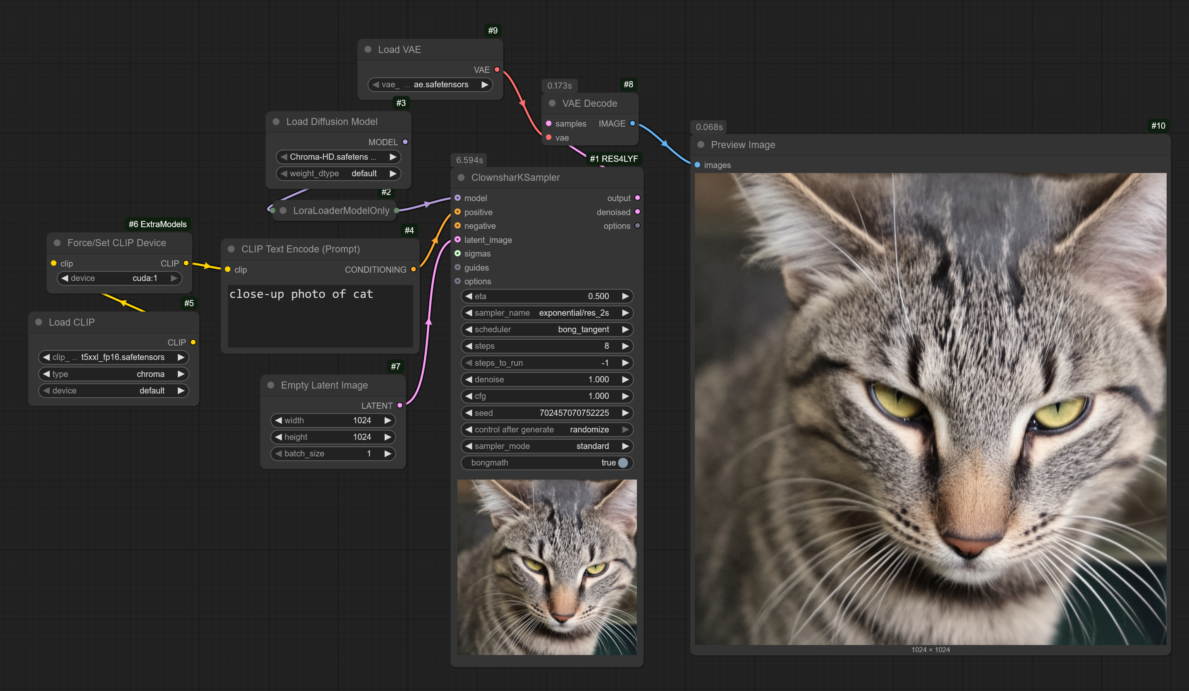Click the eta value slider field
The height and width of the screenshot is (691, 1189).
click(x=546, y=296)
